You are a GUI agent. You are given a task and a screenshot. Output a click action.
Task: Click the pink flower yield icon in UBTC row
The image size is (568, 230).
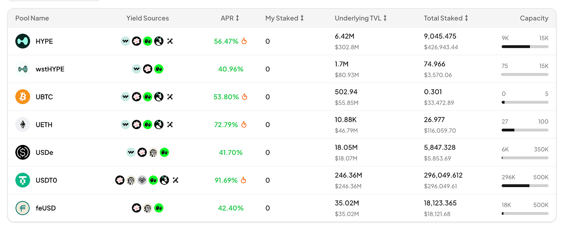136,97
